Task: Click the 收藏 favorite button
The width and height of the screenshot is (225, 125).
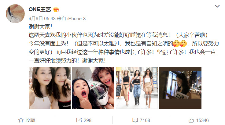Action: click(x=27, y=120)
